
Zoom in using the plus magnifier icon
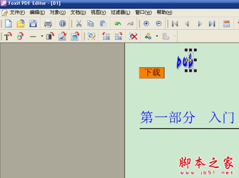tap(146, 24)
